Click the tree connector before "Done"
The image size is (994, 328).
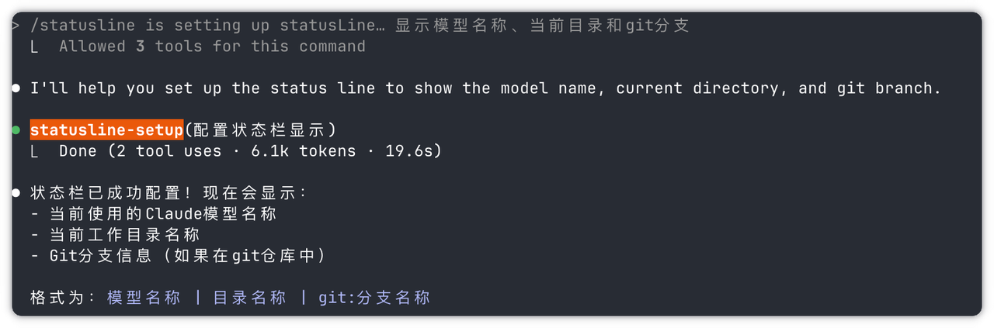click(x=33, y=152)
